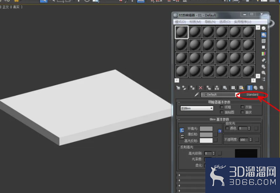Screen dimensions: 280x193
Task: Click the Make Material Copy icon
Action: (209, 88)
